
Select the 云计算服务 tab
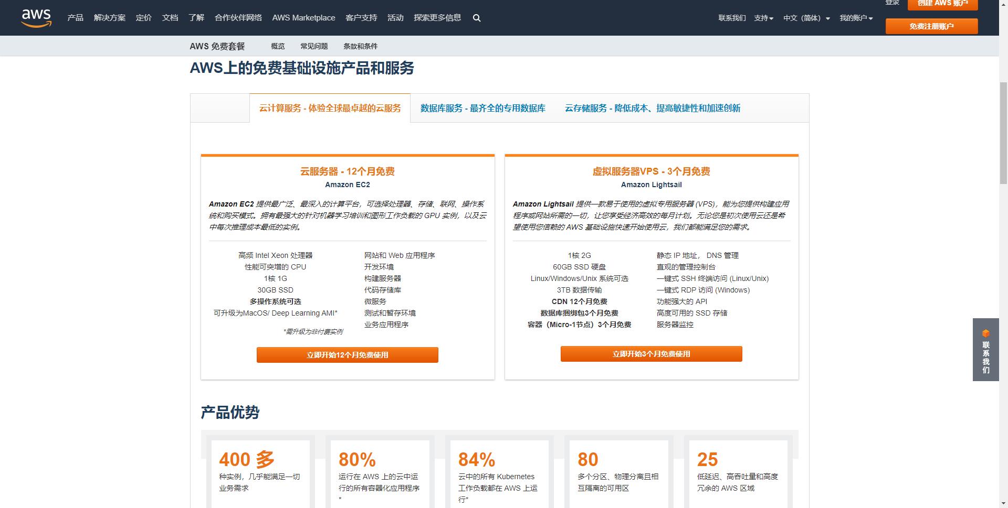tap(330, 108)
